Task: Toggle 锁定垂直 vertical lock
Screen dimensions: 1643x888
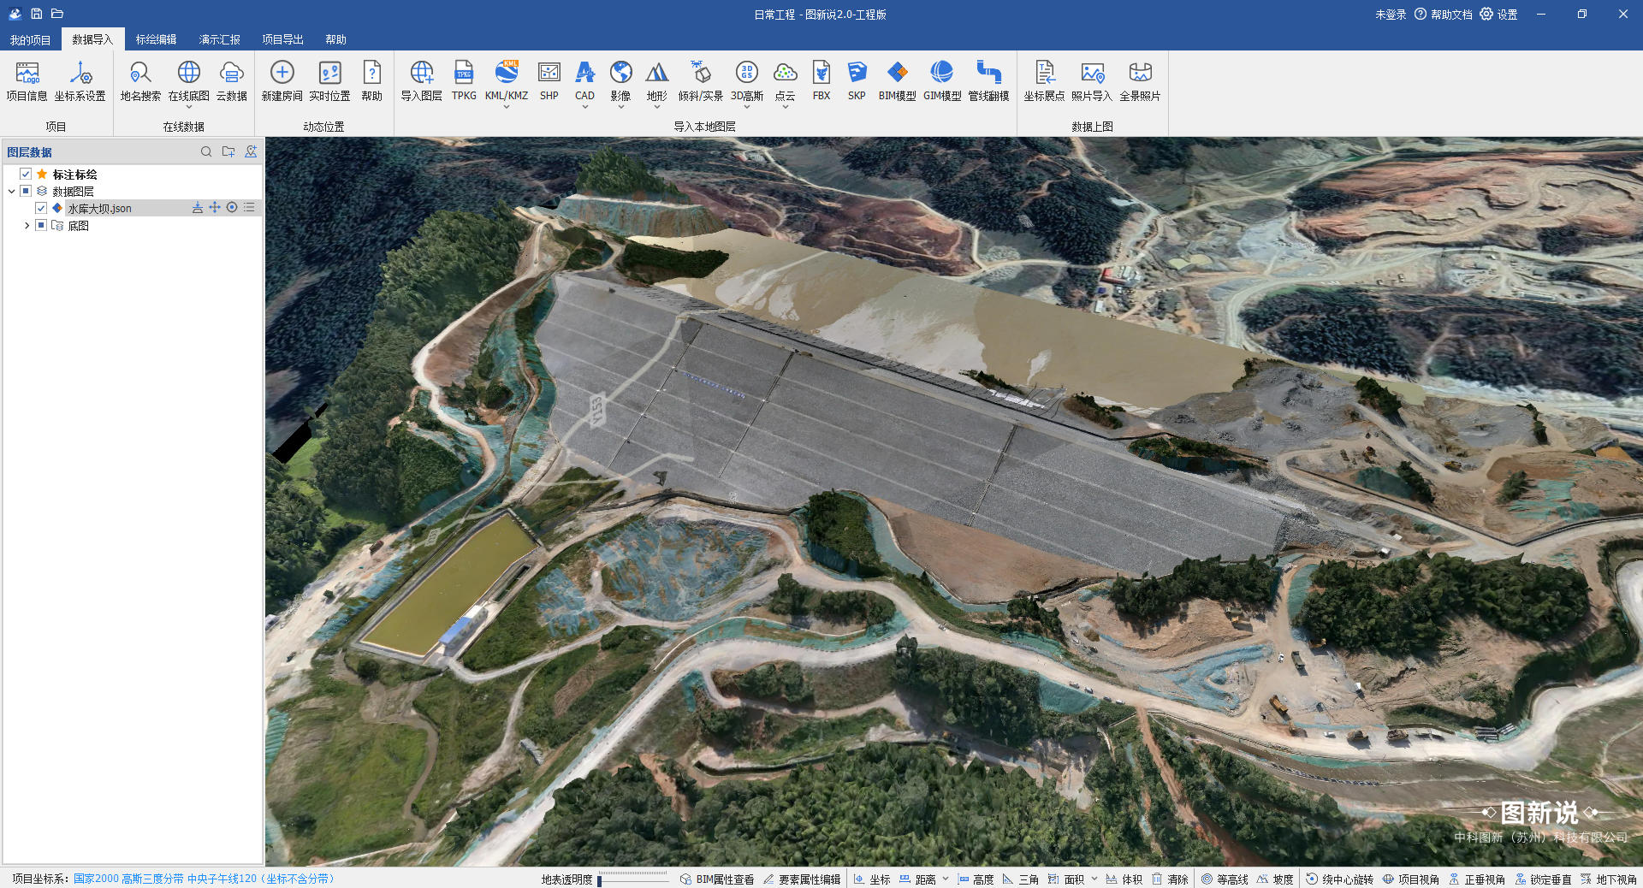Action: pos(1543,879)
